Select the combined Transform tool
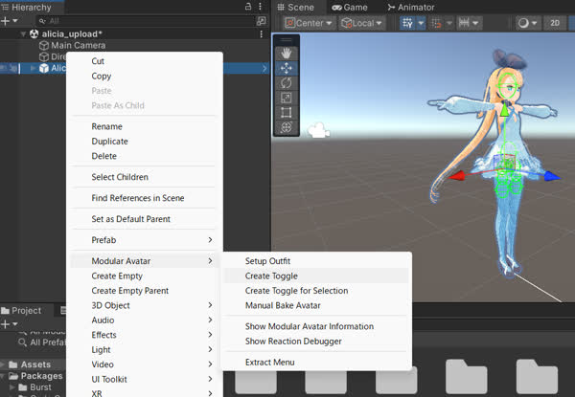 pyautogui.click(x=287, y=127)
